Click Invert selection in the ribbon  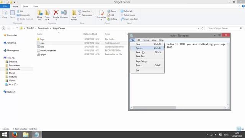(129, 19)
